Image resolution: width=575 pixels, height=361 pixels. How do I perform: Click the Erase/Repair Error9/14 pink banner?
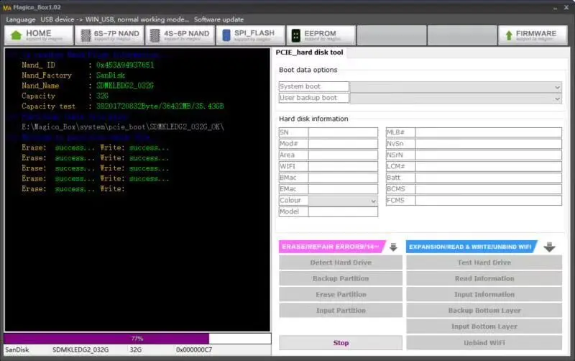(332, 247)
